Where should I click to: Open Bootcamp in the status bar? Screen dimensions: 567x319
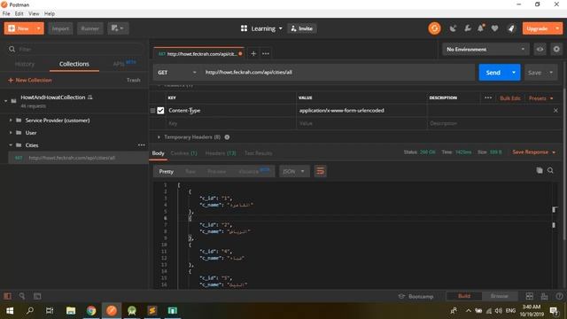point(416,296)
